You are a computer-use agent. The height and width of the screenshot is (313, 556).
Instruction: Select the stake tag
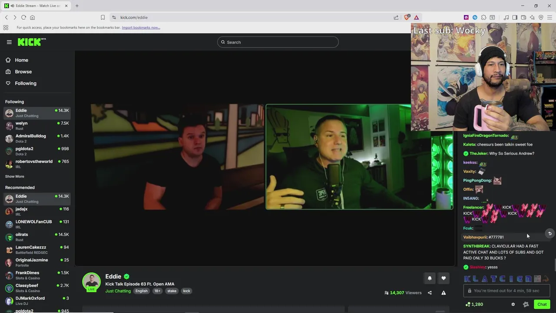tap(172, 291)
